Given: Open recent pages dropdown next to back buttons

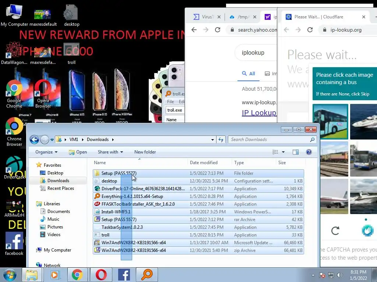Looking at the screenshot, I should coord(52,140).
